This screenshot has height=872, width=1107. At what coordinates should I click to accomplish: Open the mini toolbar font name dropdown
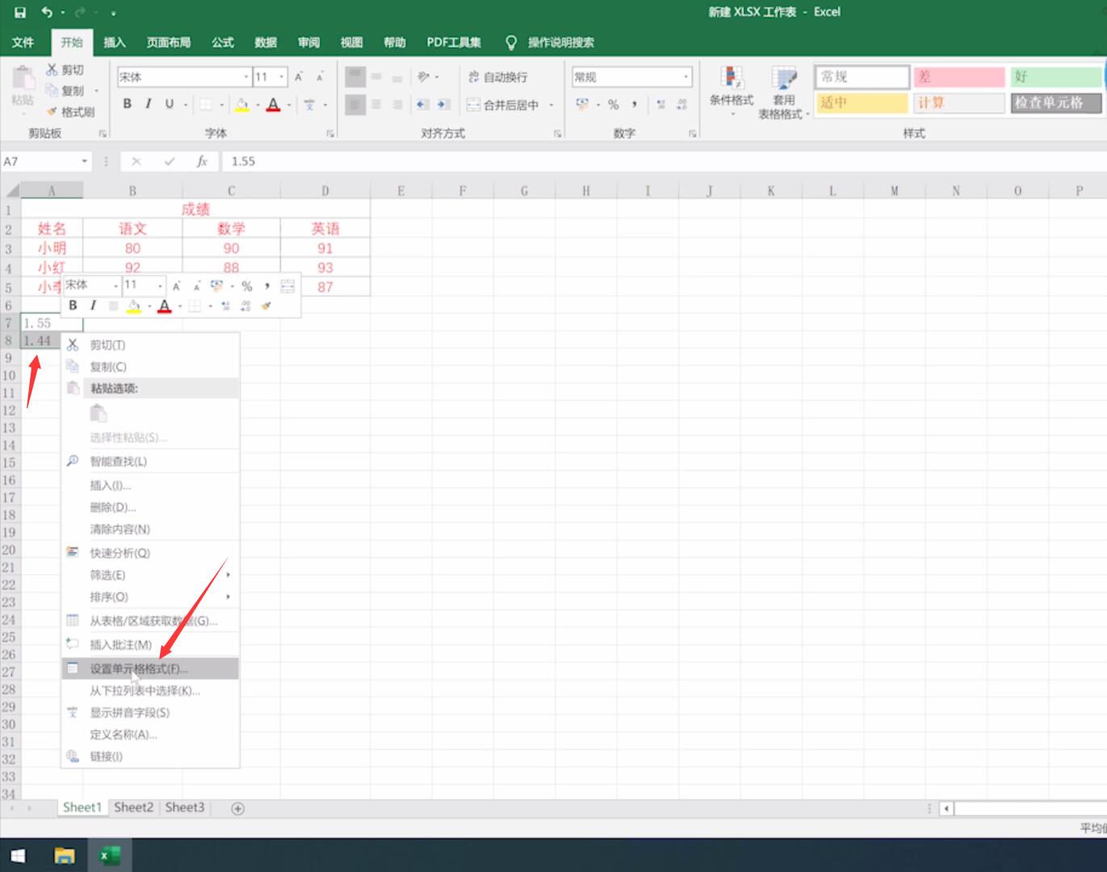click(115, 285)
